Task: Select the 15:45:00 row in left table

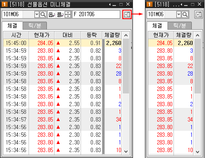Action: [63, 43]
